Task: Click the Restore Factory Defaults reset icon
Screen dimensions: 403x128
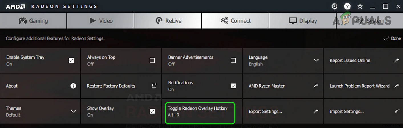Action: tap(154, 86)
